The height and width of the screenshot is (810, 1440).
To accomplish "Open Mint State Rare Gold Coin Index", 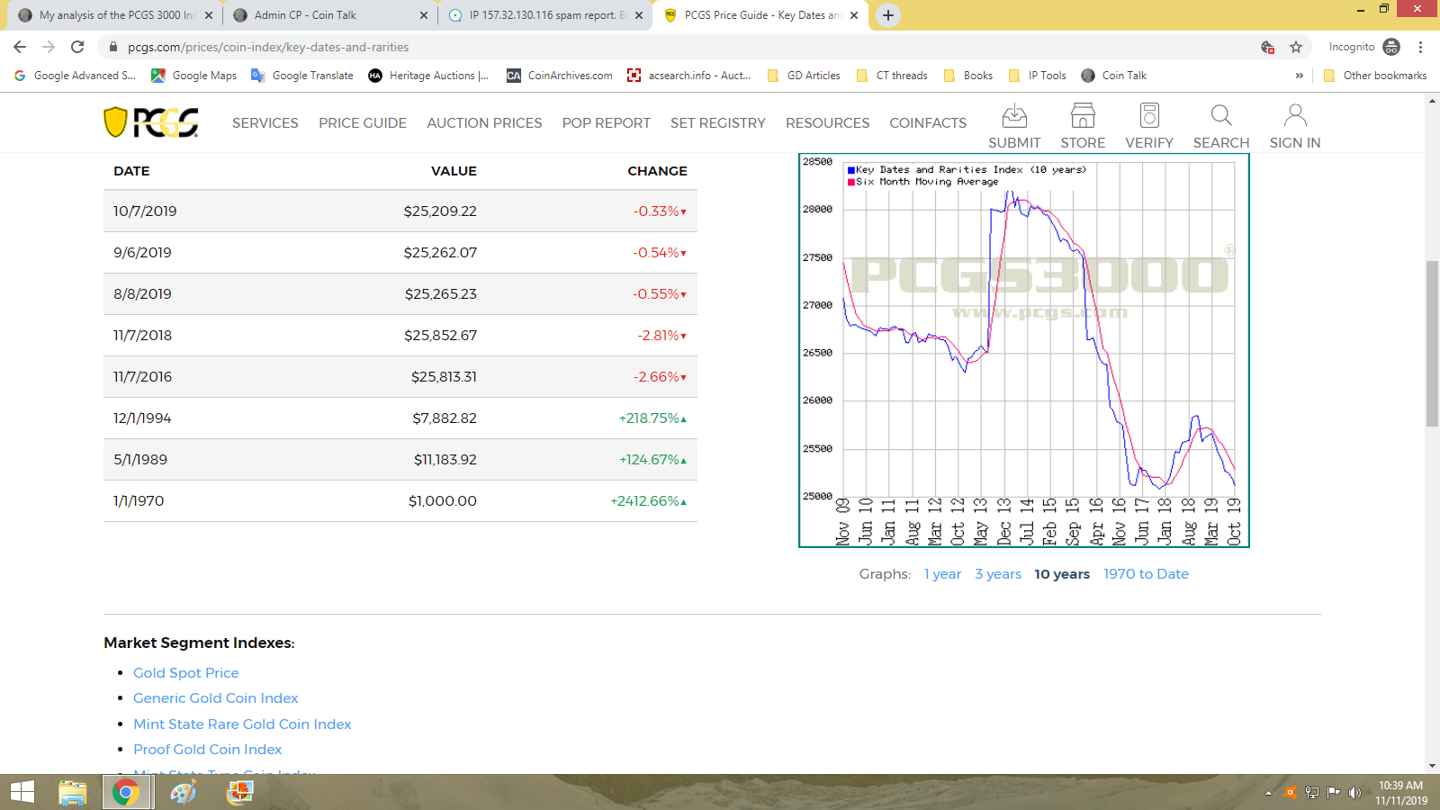I will pos(242,724).
